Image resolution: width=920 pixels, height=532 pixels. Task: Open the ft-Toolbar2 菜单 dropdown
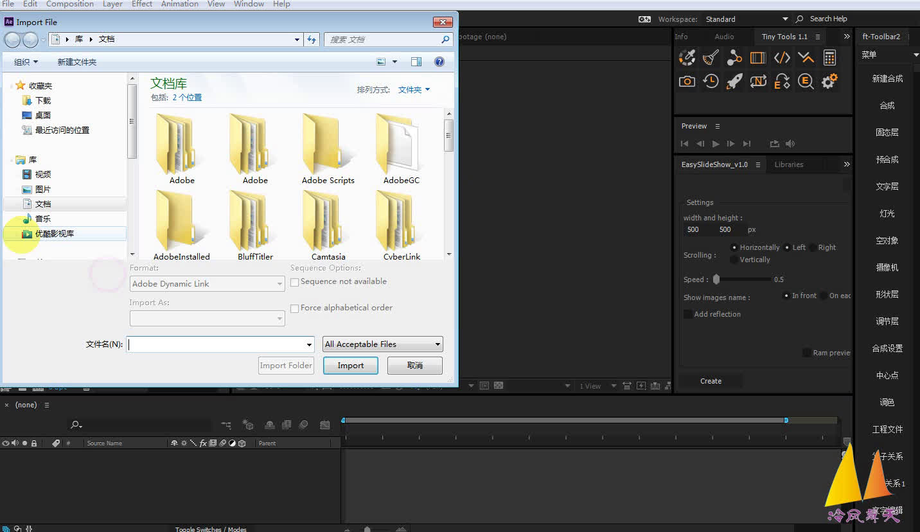[x=889, y=55]
